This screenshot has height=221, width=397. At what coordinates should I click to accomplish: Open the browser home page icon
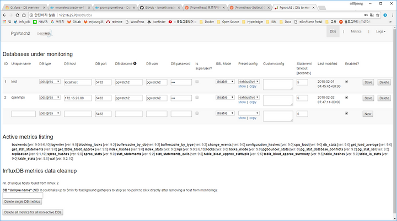tap(24, 15)
